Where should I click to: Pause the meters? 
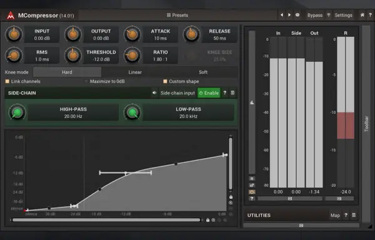pos(252,179)
